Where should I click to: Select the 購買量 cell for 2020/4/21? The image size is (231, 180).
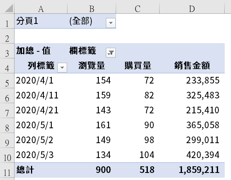(x=138, y=111)
